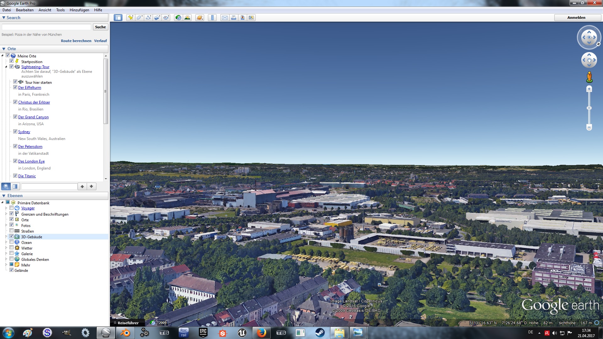Uncheck the 3D-Gebäude layer checkbox
This screenshot has height=339, width=603.
[12, 236]
